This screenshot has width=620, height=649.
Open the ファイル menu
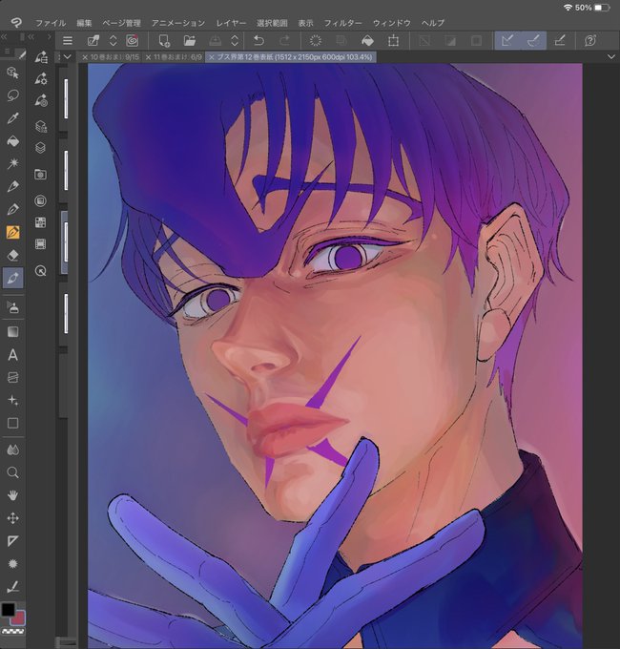point(51,23)
